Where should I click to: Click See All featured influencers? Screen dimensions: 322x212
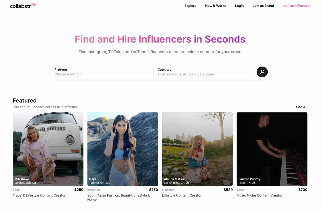point(302,107)
